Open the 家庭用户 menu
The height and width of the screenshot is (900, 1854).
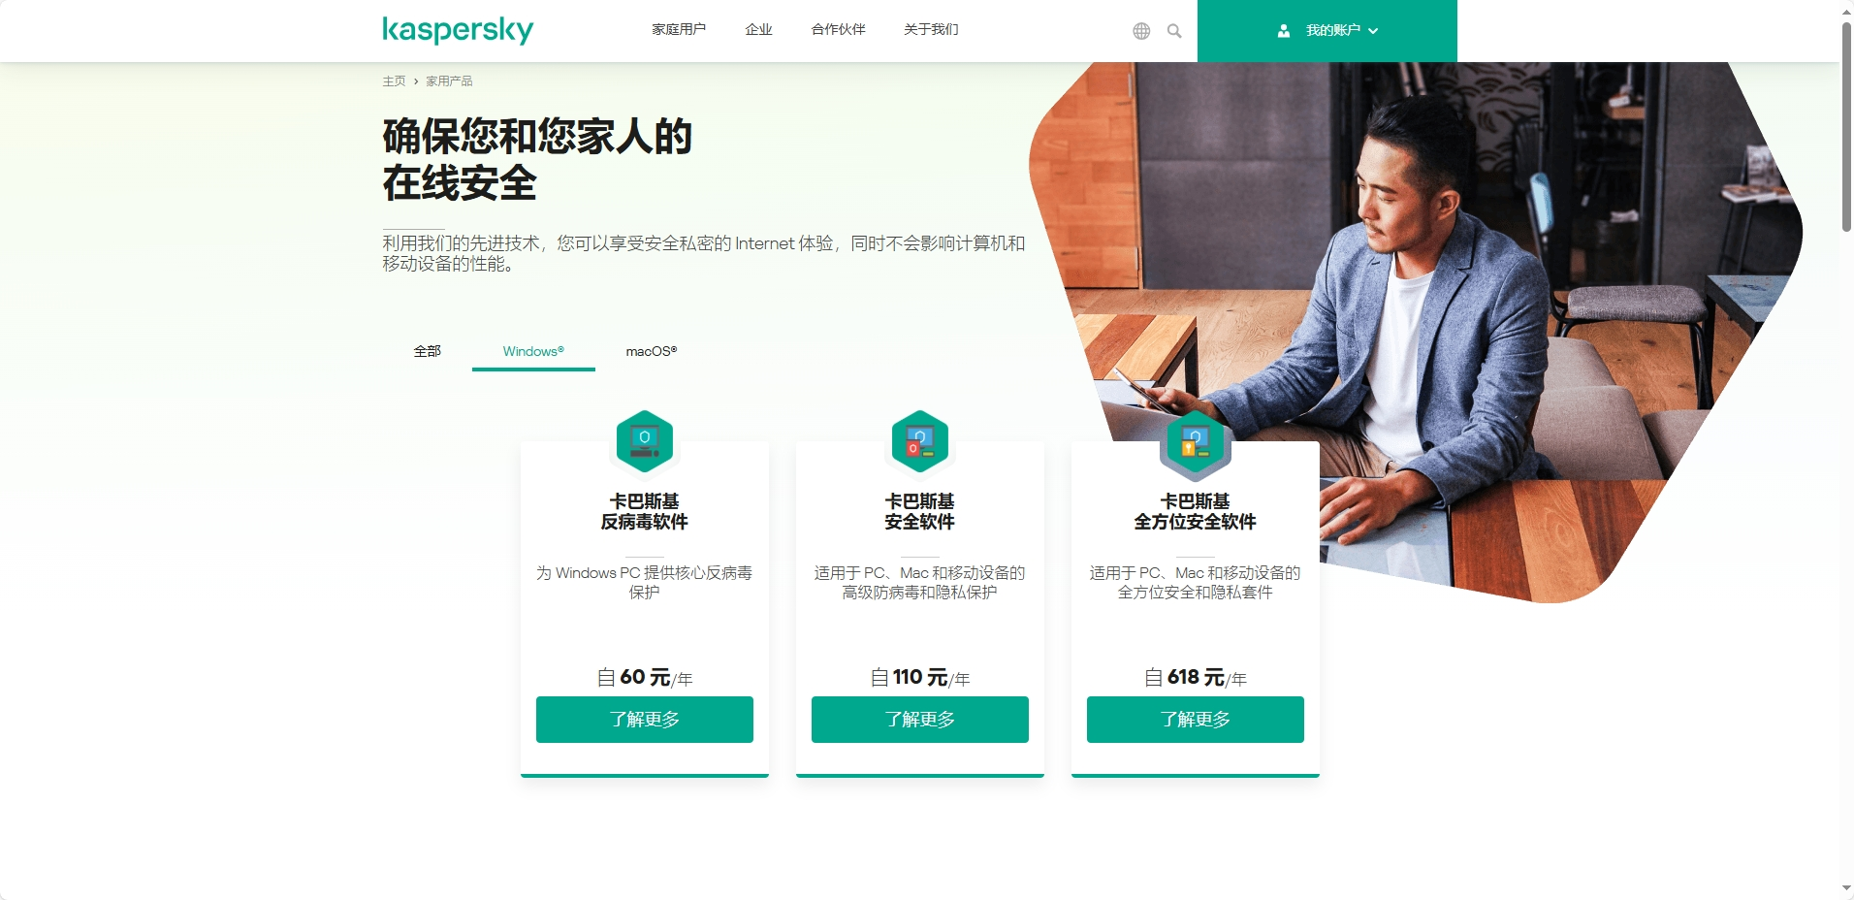pos(679,30)
